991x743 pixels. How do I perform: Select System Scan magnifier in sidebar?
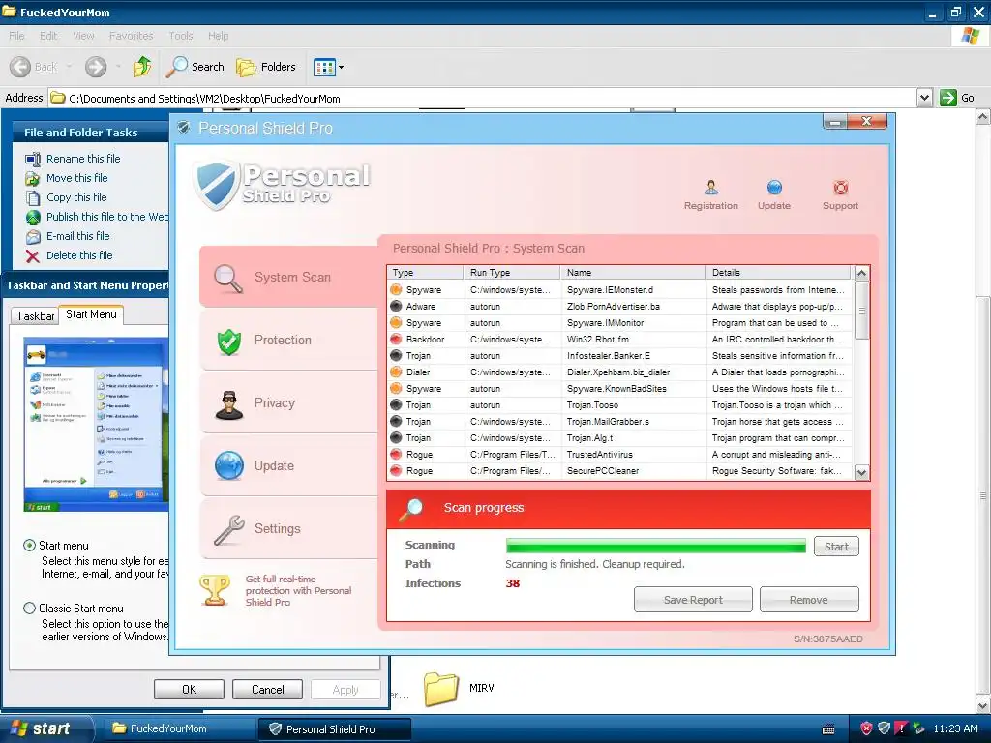pyautogui.click(x=228, y=278)
